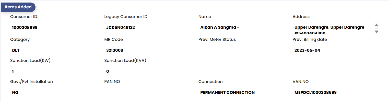Click the Connection field label
Screen dimensions: 388x102
210,82
